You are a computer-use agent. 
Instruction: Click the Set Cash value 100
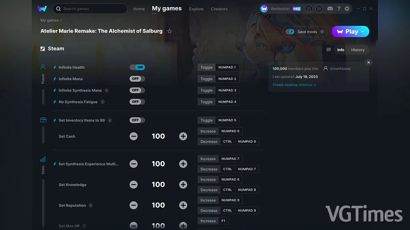coord(158,136)
